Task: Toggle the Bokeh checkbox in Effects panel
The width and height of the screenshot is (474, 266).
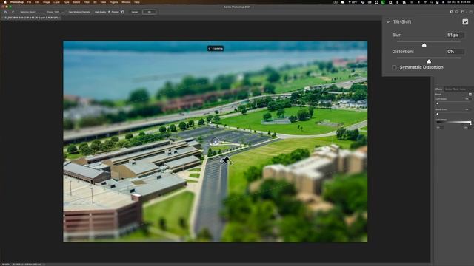Action: (x=470, y=94)
